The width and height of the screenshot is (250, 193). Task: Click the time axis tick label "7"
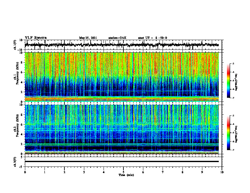pyautogui.click(x=163, y=172)
